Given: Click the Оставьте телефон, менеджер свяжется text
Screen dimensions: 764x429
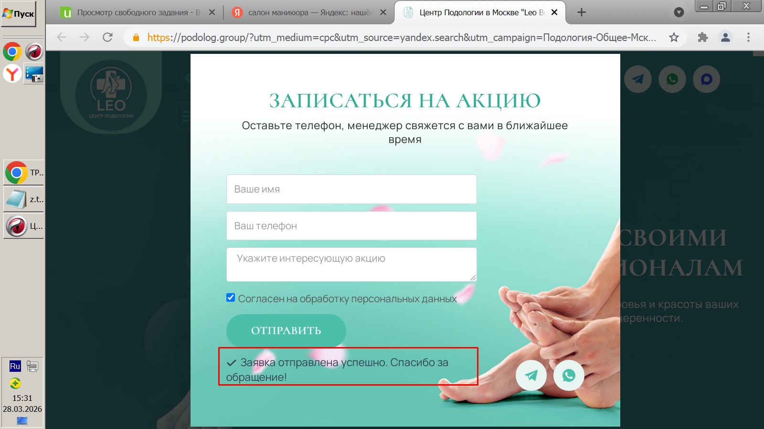Looking at the screenshot, I should coord(405,133).
